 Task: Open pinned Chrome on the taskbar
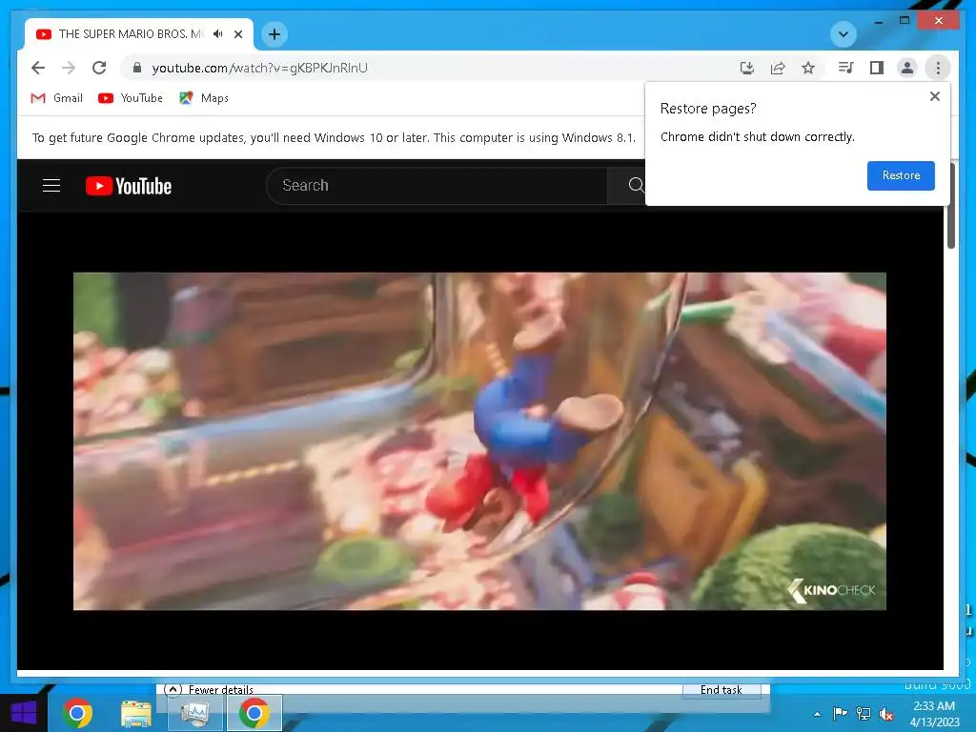(x=77, y=713)
